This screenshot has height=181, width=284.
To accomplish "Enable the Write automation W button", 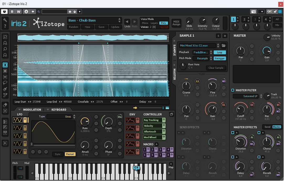I will [x=18, y=12].
